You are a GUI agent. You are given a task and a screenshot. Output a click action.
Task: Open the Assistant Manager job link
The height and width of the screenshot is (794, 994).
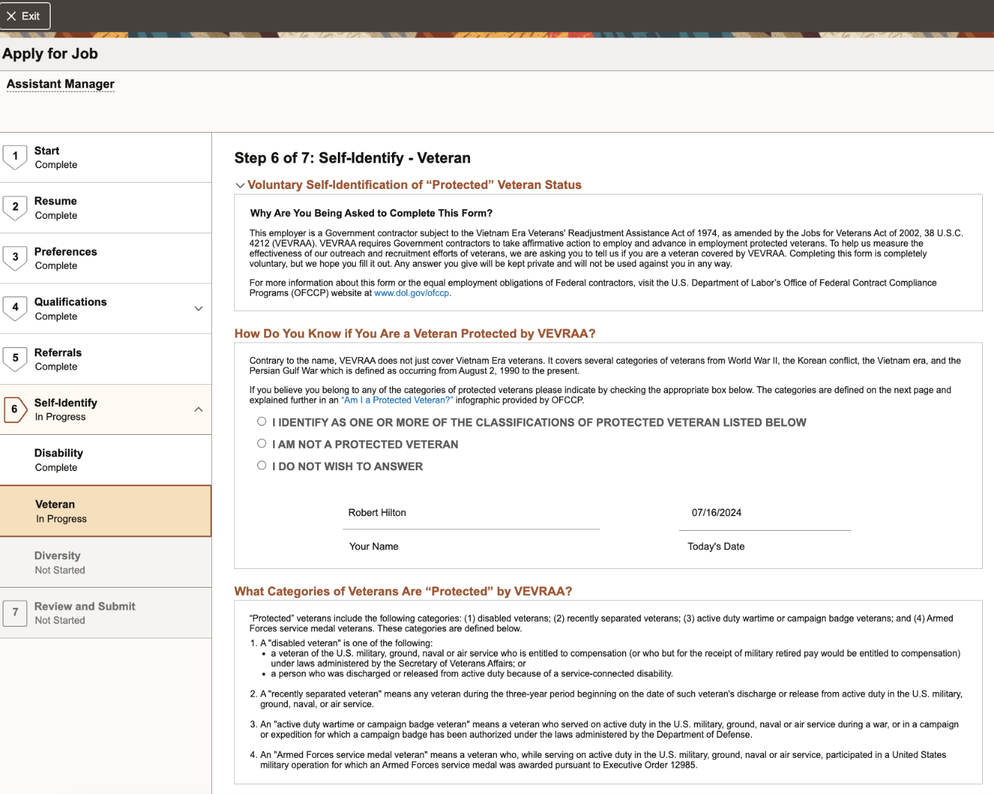click(x=60, y=84)
